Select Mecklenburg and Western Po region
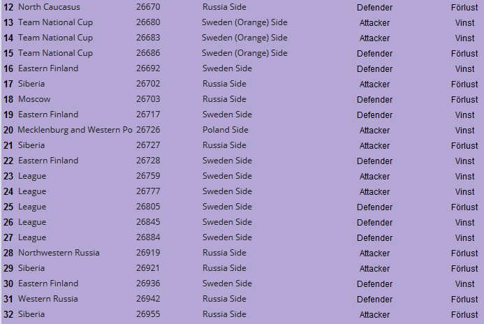 [75, 130]
